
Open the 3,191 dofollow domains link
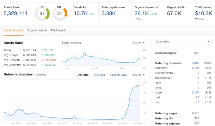195,68
